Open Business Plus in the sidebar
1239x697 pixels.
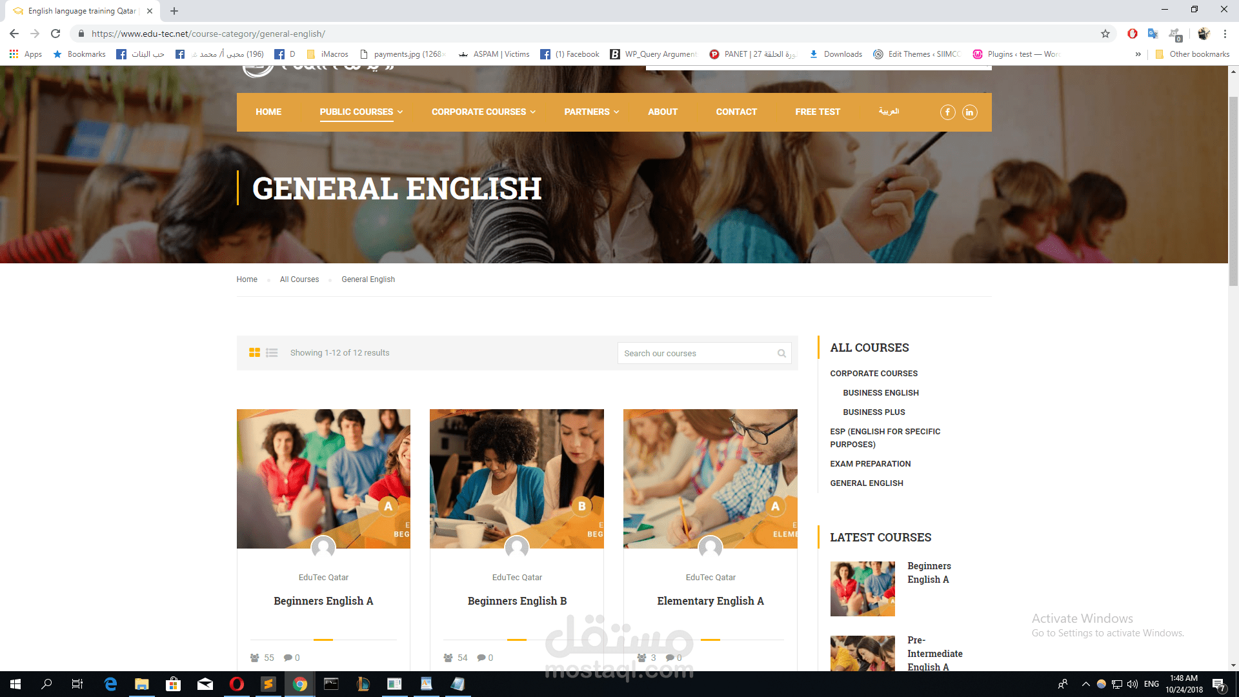pyautogui.click(x=874, y=412)
